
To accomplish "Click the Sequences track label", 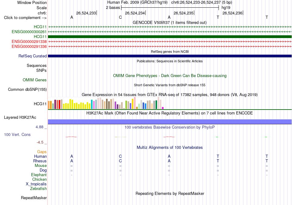I will (37, 65).
